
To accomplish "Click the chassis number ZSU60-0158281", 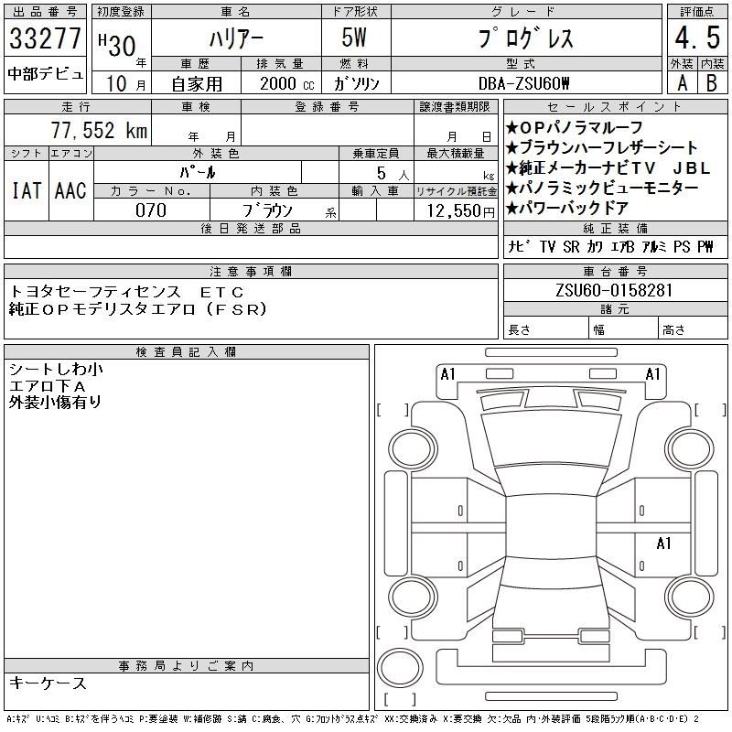I will [614, 290].
